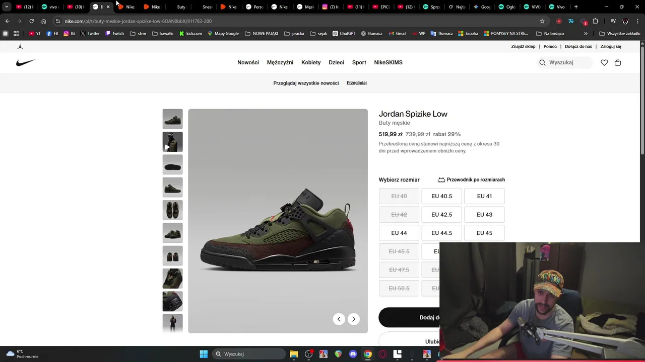Open the Chrome extensions puzzle icon
Viewport: 645px width, 362px height.
pos(596,21)
